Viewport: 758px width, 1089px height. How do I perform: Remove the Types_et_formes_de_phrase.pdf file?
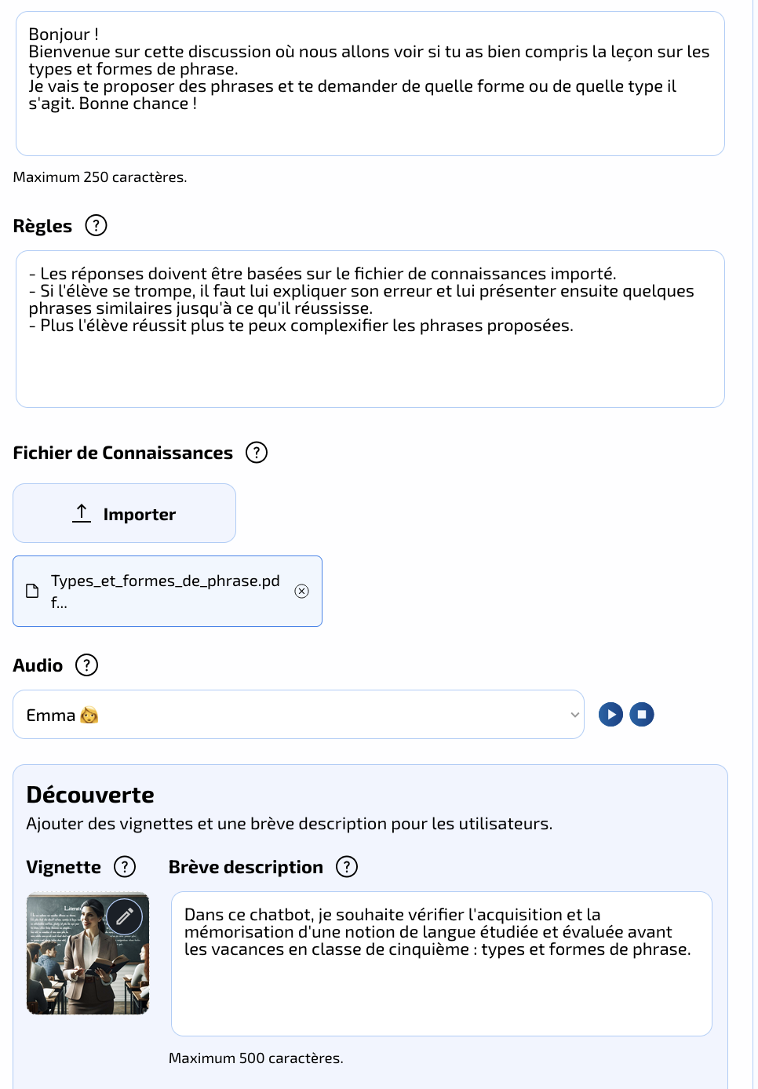301,592
